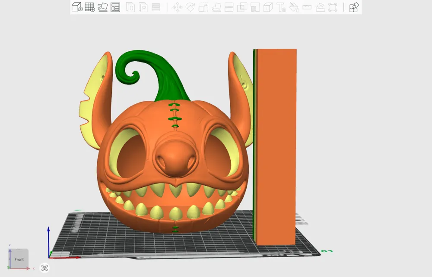Open the Variable layer height tool
This screenshot has height=277, width=432.
coord(156,7)
